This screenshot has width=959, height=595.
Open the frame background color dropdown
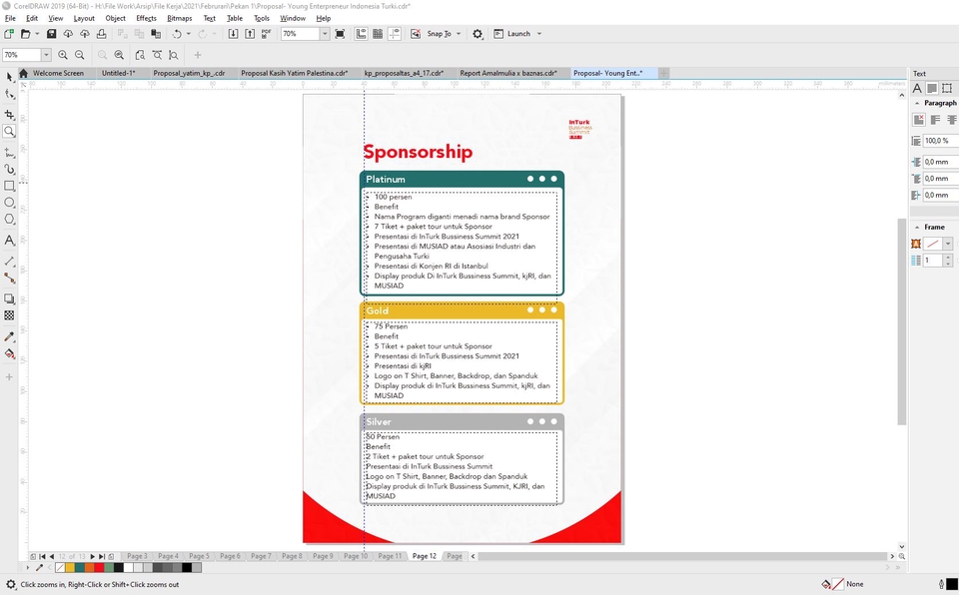tap(947, 244)
